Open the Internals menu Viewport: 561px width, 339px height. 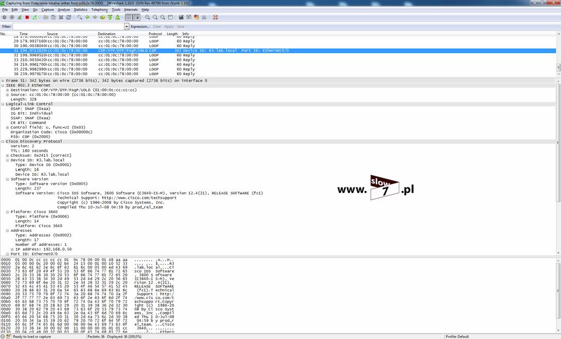click(131, 10)
